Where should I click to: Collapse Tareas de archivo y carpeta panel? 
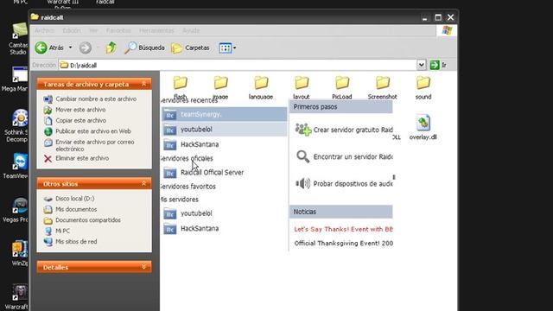point(143,84)
